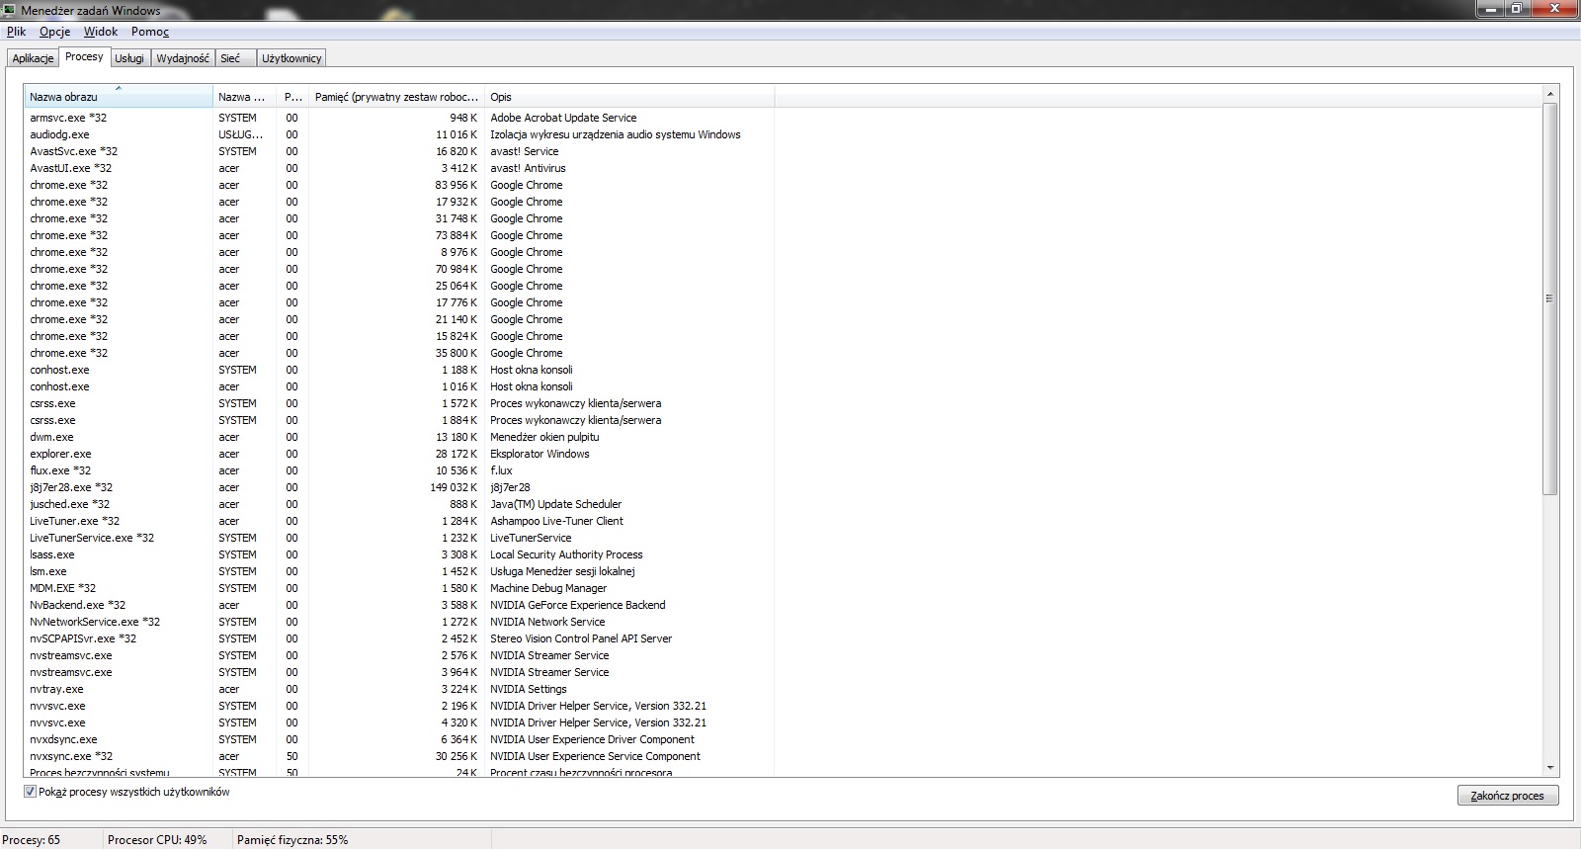Toggle show processes from all users checkbox
Viewport: 1581px width, 850px height.
coord(30,792)
